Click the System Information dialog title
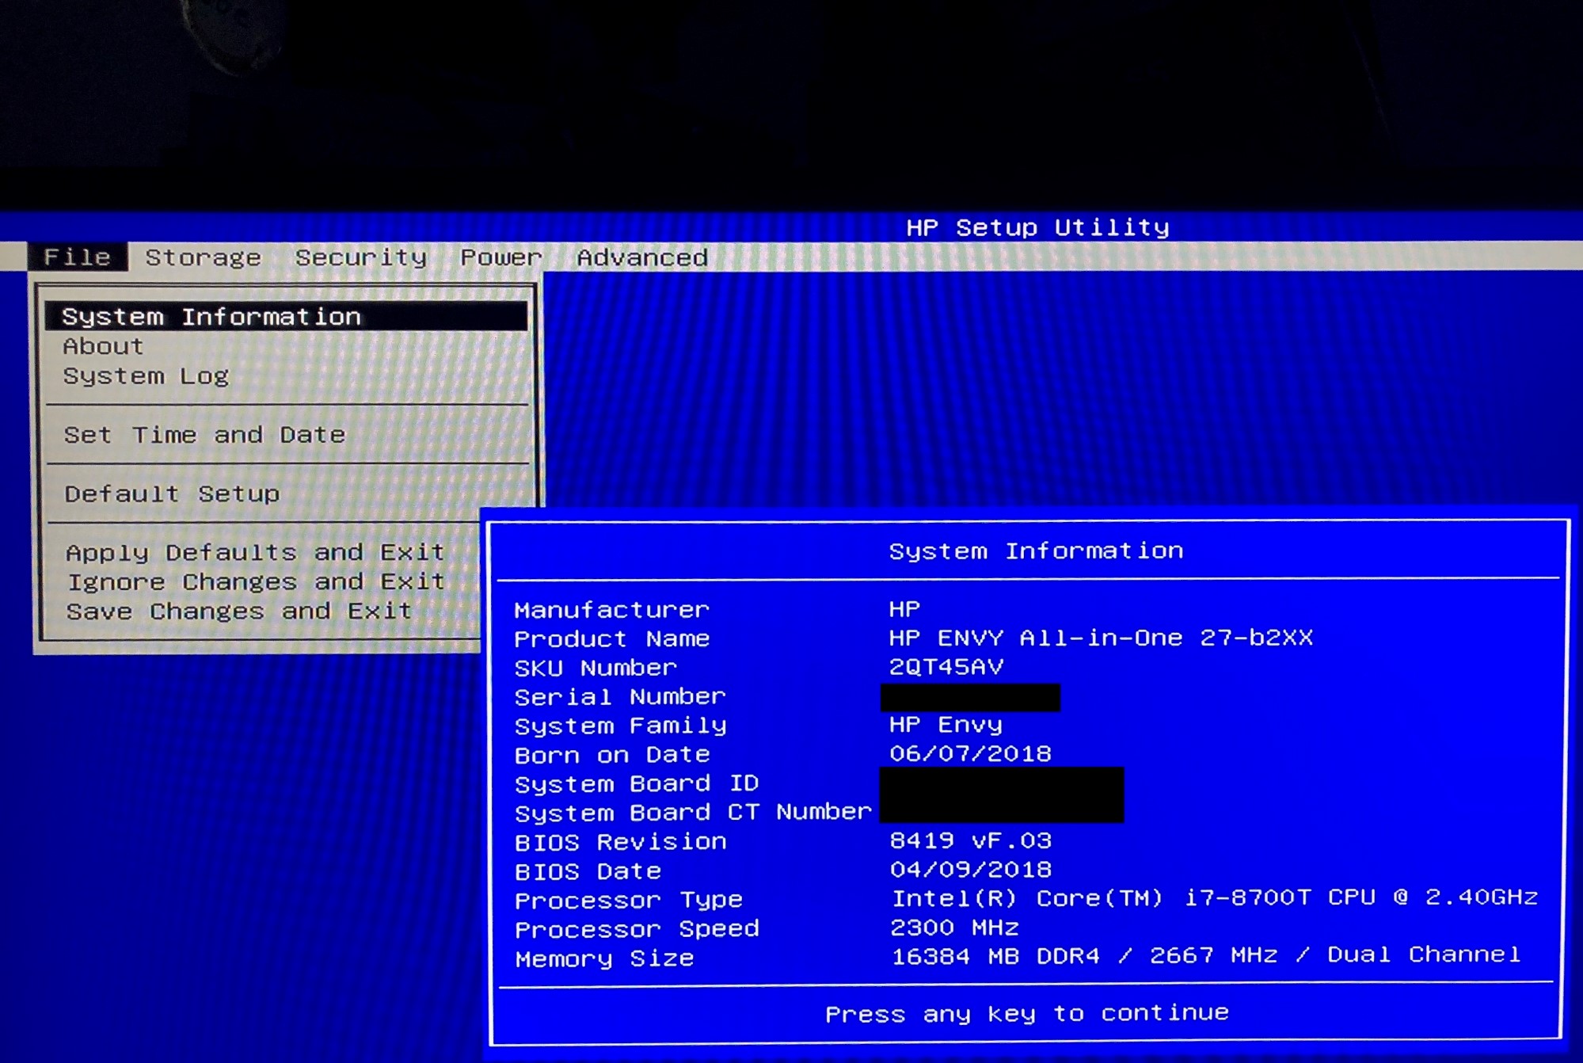The width and height of the screenshot is (1583, 1063). click(1035, 551)
